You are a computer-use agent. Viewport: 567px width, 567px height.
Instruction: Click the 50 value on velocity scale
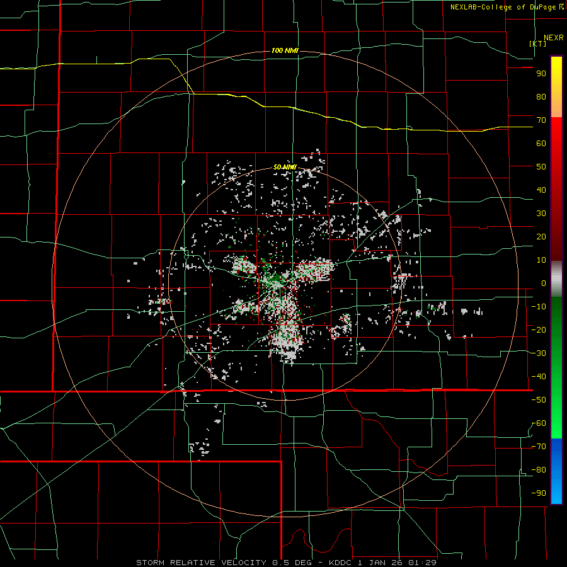541,167
